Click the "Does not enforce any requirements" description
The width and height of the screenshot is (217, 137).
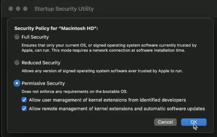click(x=75, y=92)
